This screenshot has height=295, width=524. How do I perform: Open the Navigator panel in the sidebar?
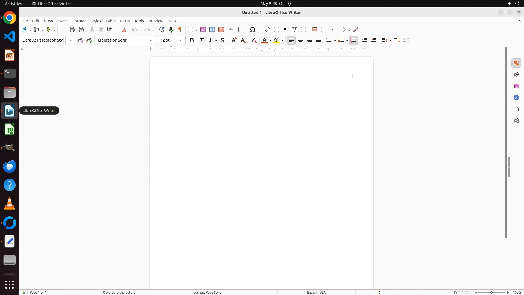point(516,98)
